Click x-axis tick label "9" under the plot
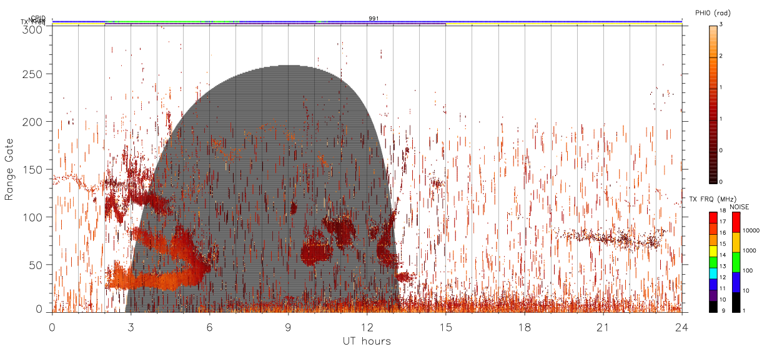This screenshot has width=767, height=354. 289,327
